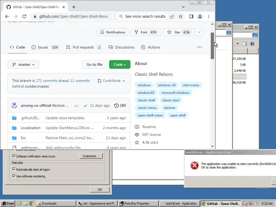Screen dimensions: 276x207
Task: Toggle Explorer preview pane icon
Action: pyautogui.click(x=245, y=44)
